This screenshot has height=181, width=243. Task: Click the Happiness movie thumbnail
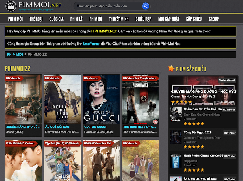coord(176,161)
